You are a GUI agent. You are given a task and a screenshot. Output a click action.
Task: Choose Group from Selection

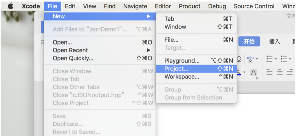[196, 98]
